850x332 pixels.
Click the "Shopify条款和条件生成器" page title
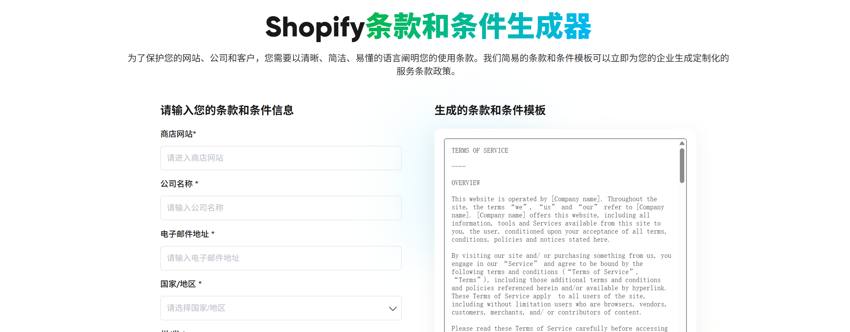428,27
